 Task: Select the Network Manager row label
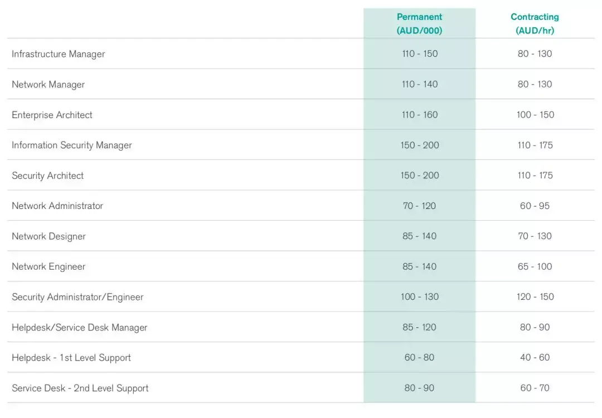click(48, 85)
